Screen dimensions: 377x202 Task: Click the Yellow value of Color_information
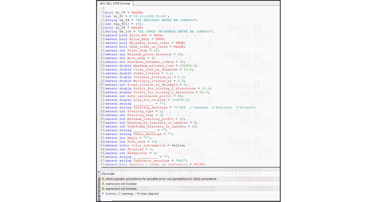click(x=178, y=145)
